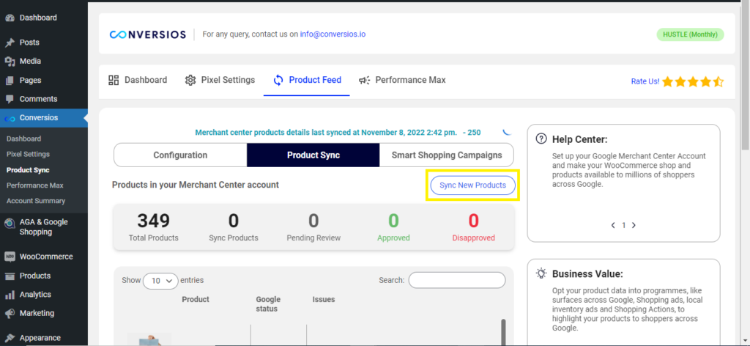Sort by the Product column header
750x346 pixels.
click(x=196, y=299)
